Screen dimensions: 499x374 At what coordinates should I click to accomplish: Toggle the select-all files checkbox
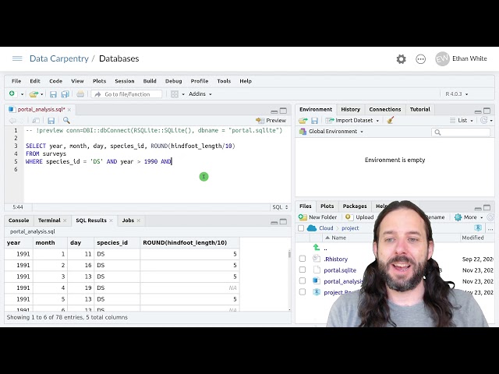(301, 228)
